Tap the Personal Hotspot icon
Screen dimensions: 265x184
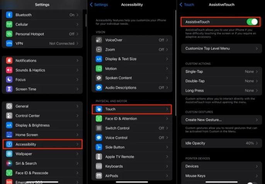click(9, 34)
